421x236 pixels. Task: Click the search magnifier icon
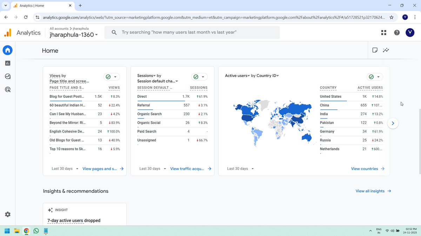(114, 33)
